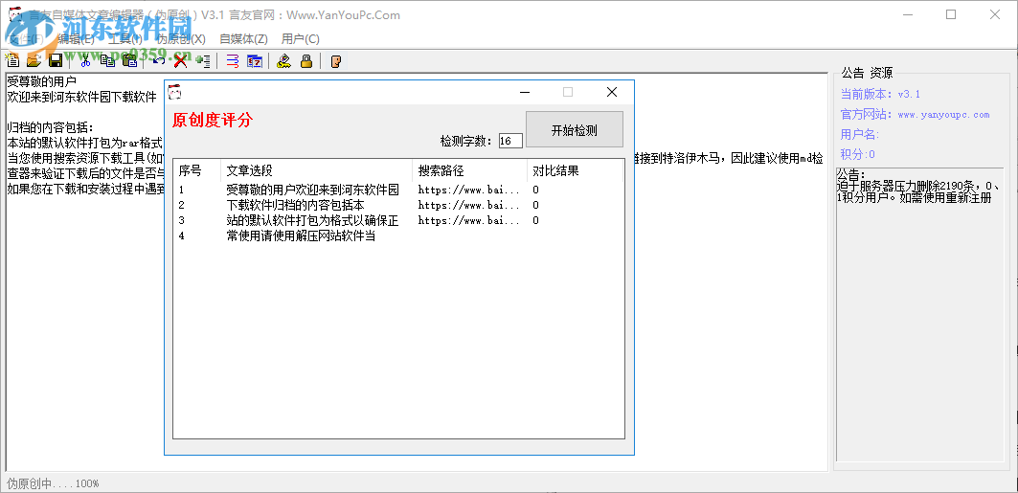Screen dimensions: 1018x493
Task: Open the www.yanyoupc.com official site link
Action: [943, 115]
